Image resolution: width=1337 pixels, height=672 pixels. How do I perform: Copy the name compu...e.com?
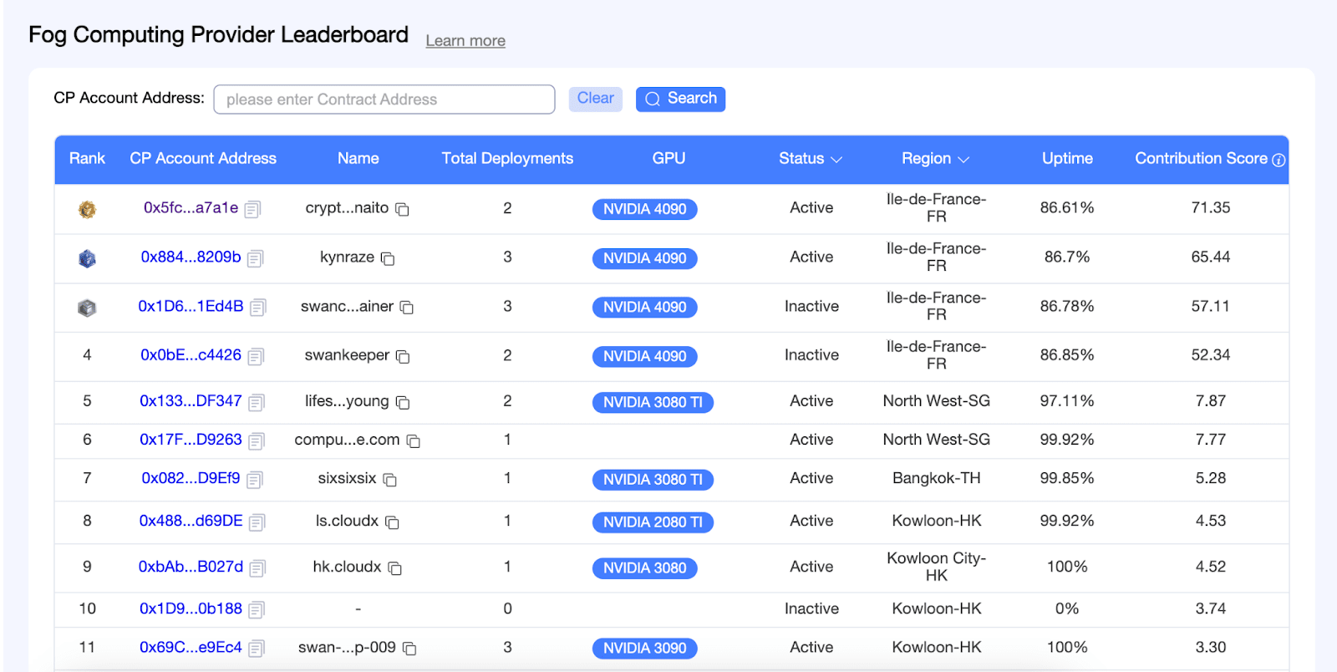tap(414, 441)
